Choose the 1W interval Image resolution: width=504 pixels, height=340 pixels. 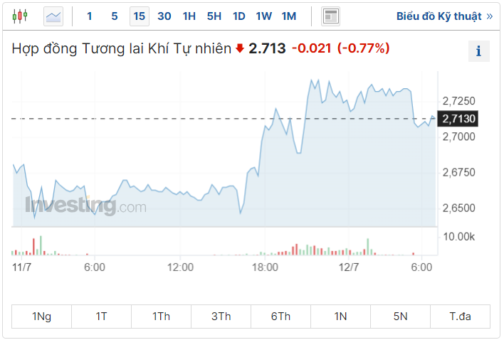tap(263, 16)
